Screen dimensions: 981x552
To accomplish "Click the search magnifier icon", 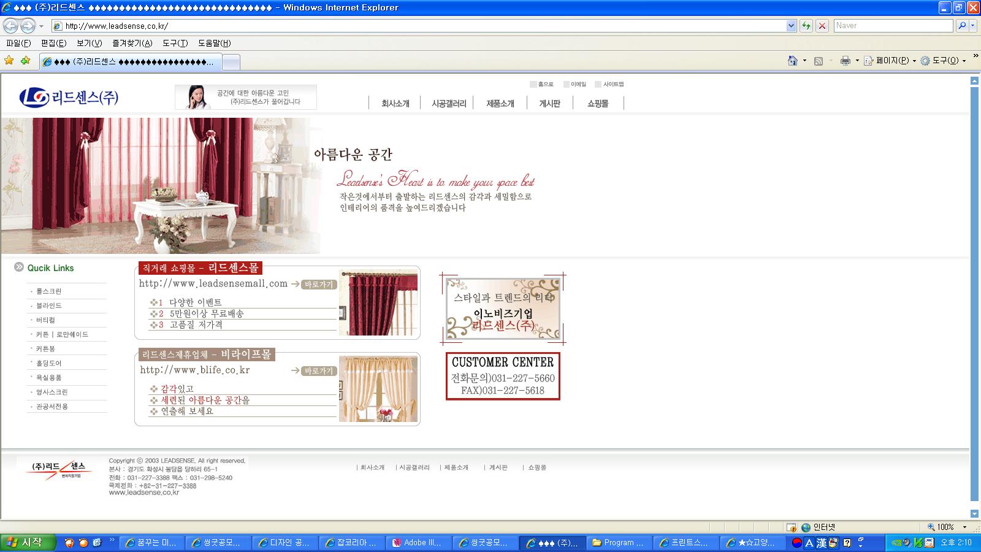I will (961, 26).
